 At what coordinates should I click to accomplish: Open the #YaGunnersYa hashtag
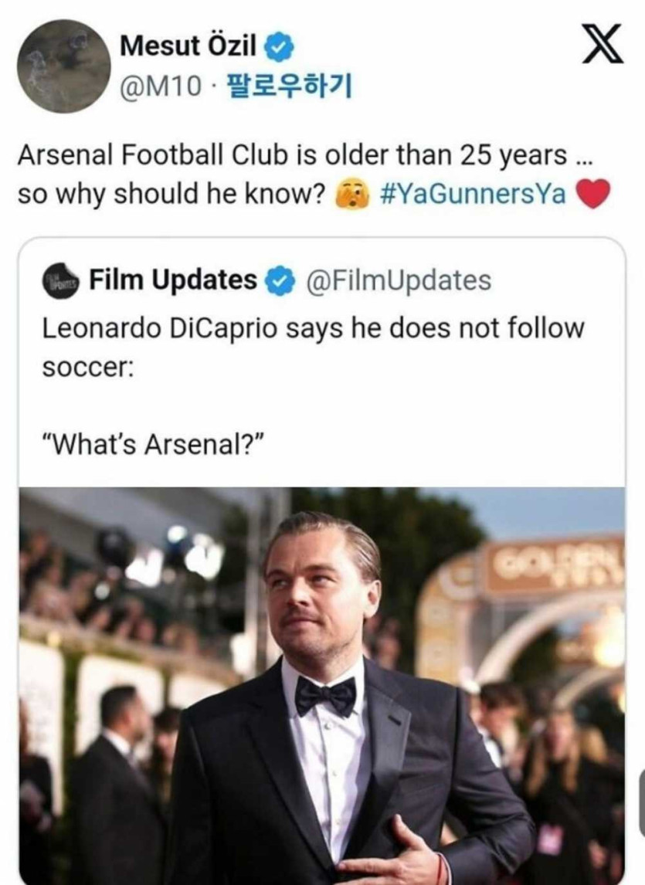point(473,193)
